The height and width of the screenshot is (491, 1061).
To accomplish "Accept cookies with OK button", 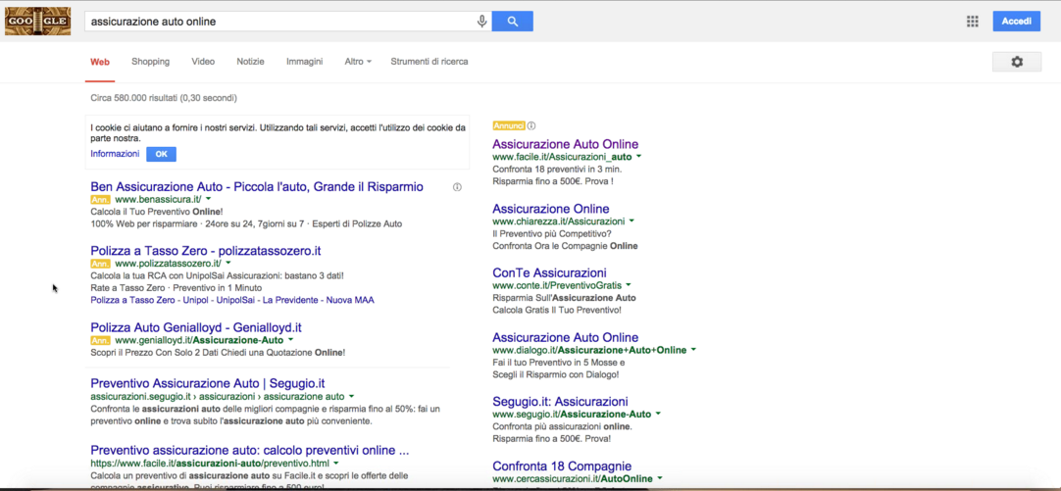I will (161, 154).
